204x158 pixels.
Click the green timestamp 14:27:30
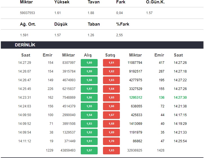pos(180,98)
